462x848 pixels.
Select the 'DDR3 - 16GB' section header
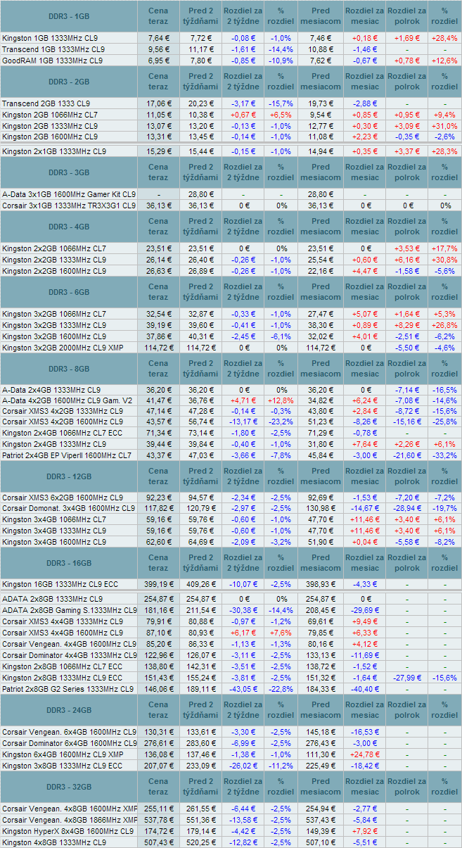(x=68, y=563)
